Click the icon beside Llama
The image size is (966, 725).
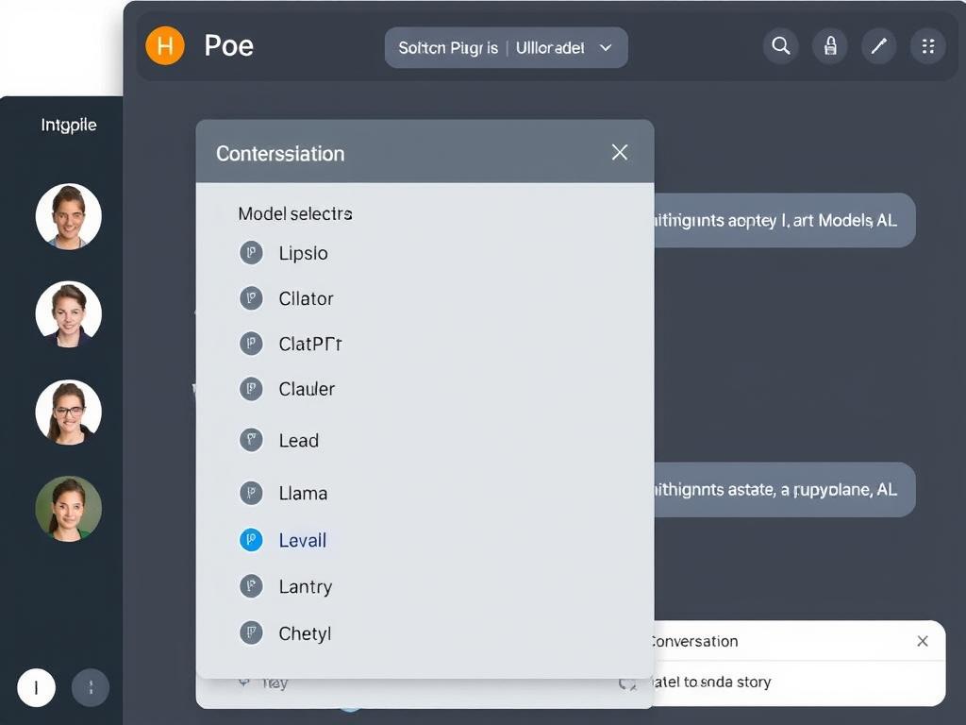251,493
